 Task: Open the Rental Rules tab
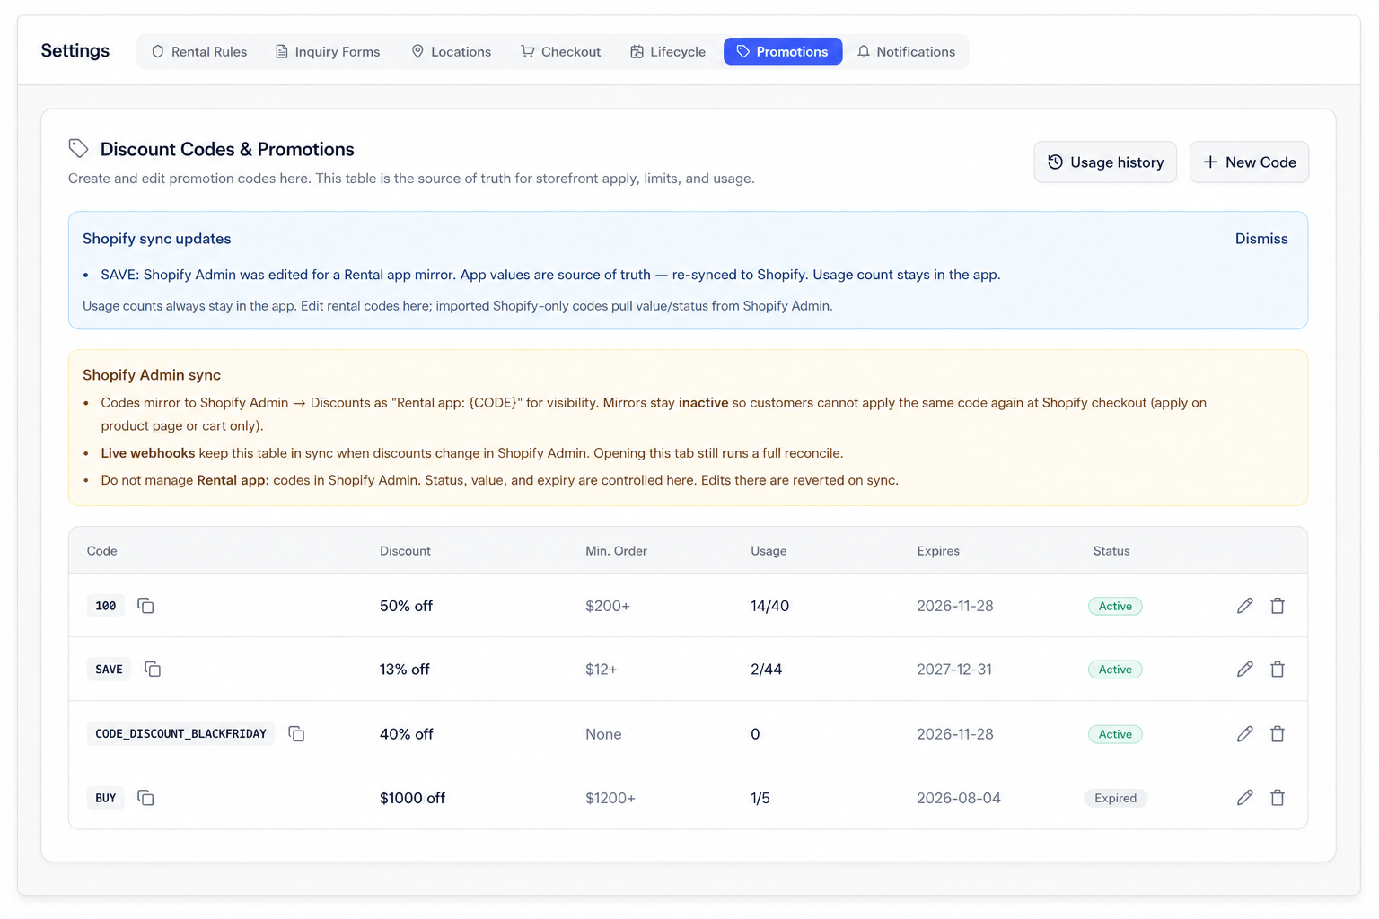(199, 52)
